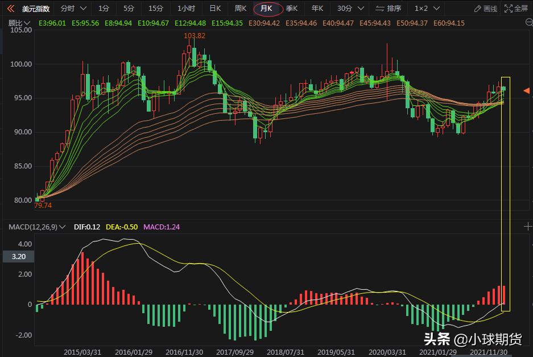Click the E40:94.47 moving average label
This screenshot has width=533, height=357.
(x=338, y=23)
